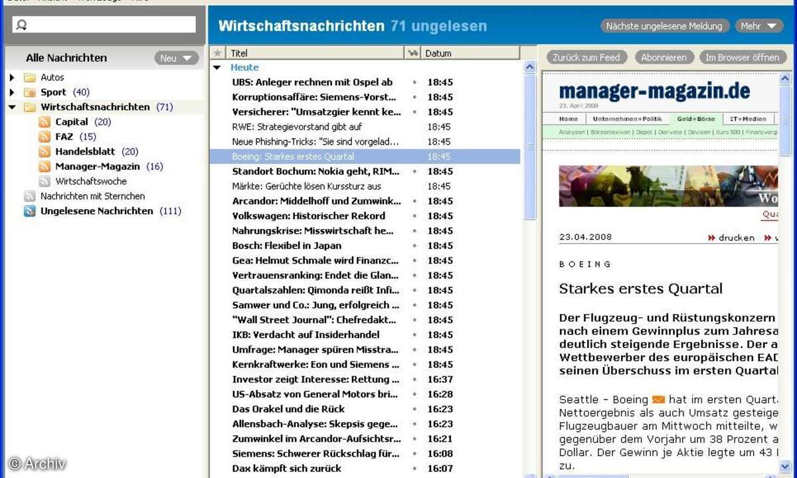Expand the Sport folder
Screen dimensions: 797x478
12,92
